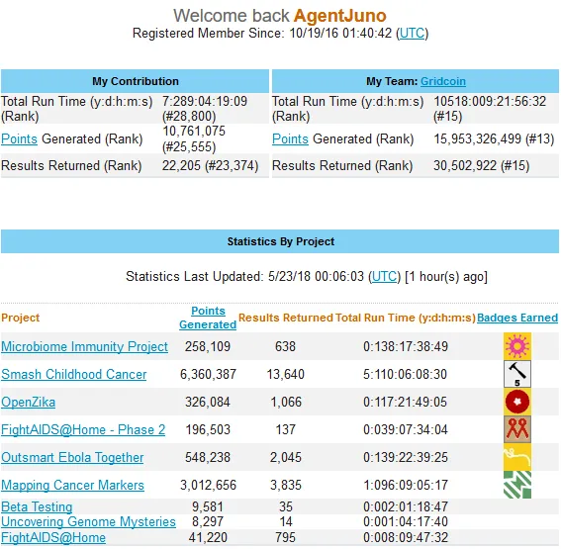The width and height of the screenshot is (561, 549).
Task: Select the My Contribution table header
Action: click(x=135, y=81)
